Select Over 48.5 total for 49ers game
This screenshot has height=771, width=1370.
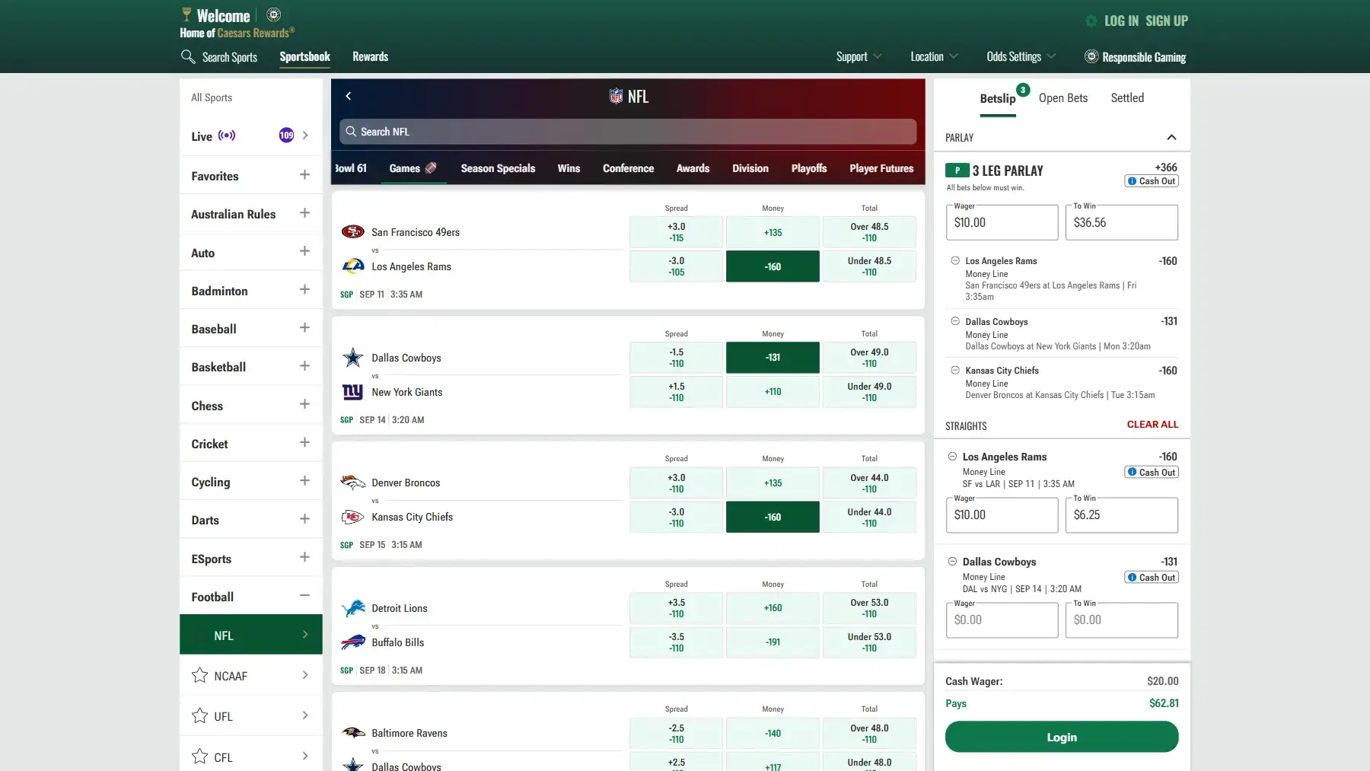(869, 232)
